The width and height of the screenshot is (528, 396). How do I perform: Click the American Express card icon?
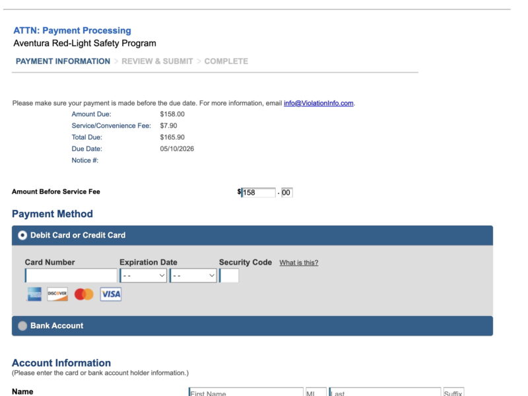coord(34,294)
